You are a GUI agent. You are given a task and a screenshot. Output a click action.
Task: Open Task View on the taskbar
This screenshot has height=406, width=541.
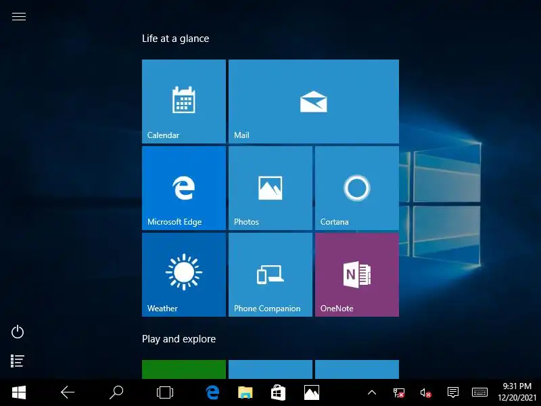point(165,392)
